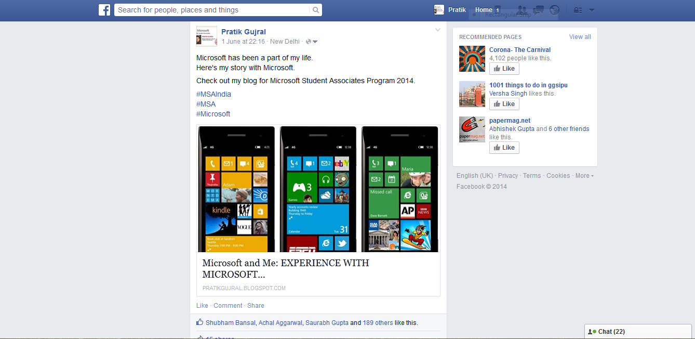Click Comment under the post

tap(228, 306)
